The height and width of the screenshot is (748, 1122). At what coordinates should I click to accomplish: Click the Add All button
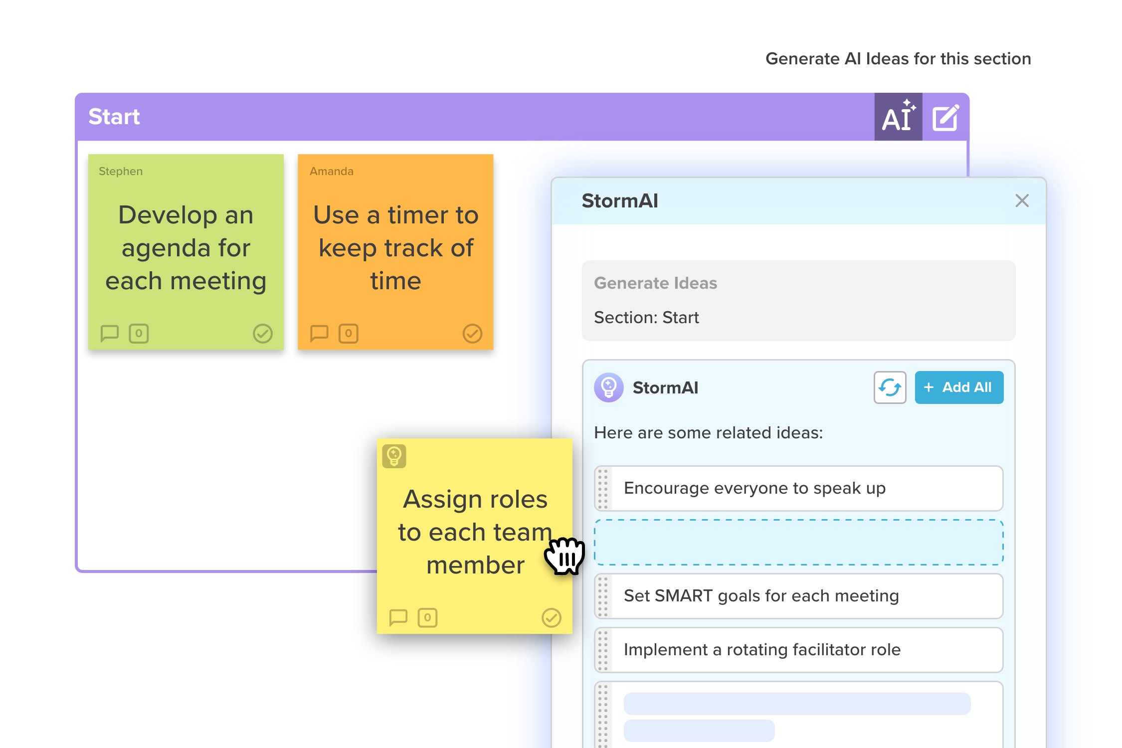[959, 387]
